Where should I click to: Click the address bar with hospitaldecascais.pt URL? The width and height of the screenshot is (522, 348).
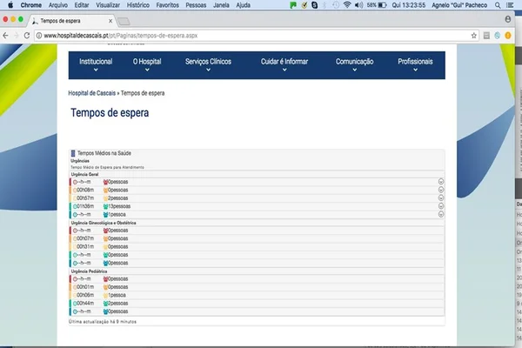pyautogui.click(x=257, y=36)
